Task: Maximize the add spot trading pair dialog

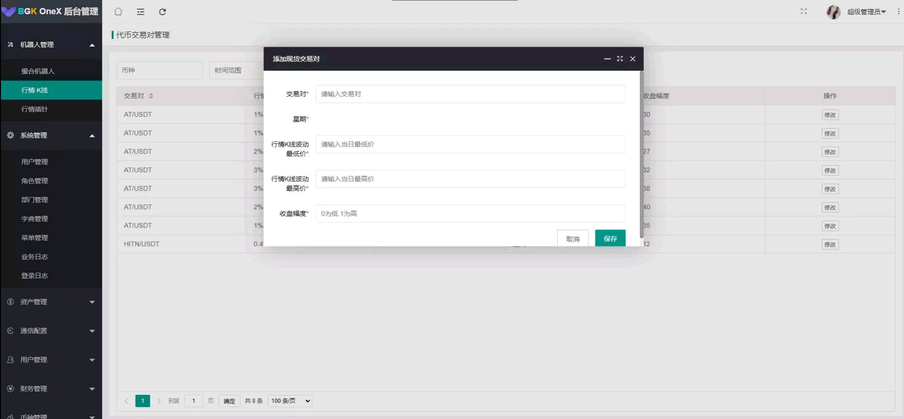Action: (x=620, y=58)
